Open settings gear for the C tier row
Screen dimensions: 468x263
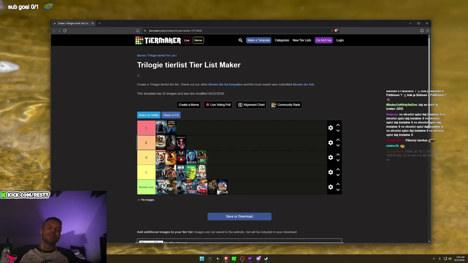331,172
